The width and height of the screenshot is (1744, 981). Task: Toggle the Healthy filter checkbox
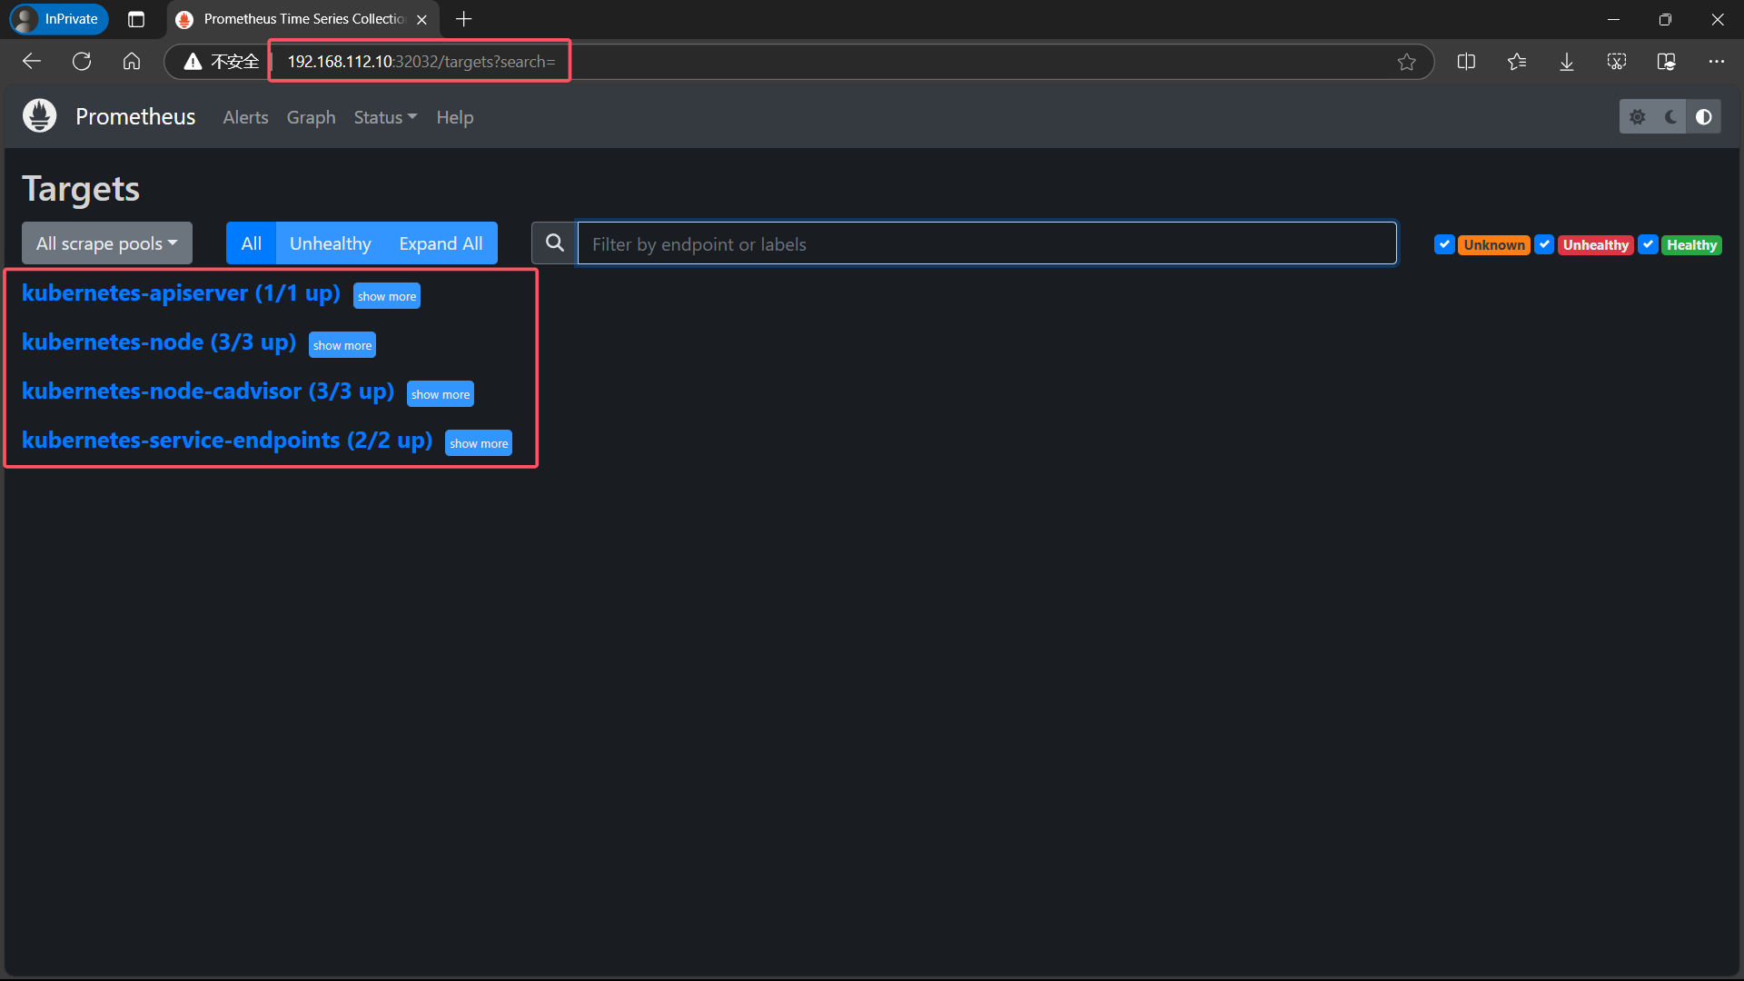click(1650, 244)
